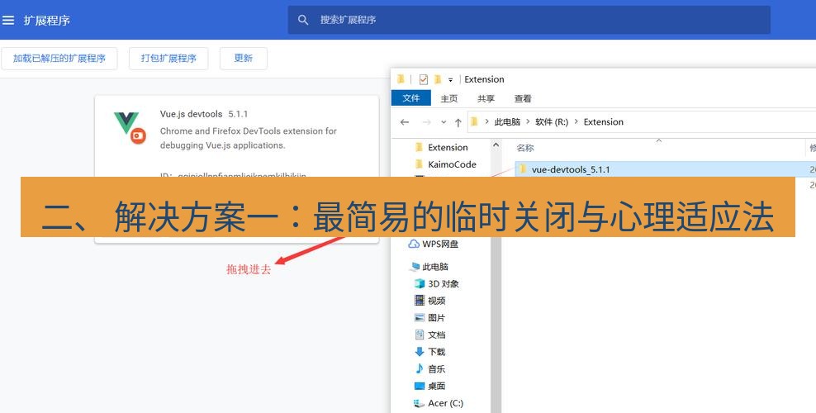Click the 下载 down-arrow icon
This screenshot has width=816, height=413.
tap(420, 352)
